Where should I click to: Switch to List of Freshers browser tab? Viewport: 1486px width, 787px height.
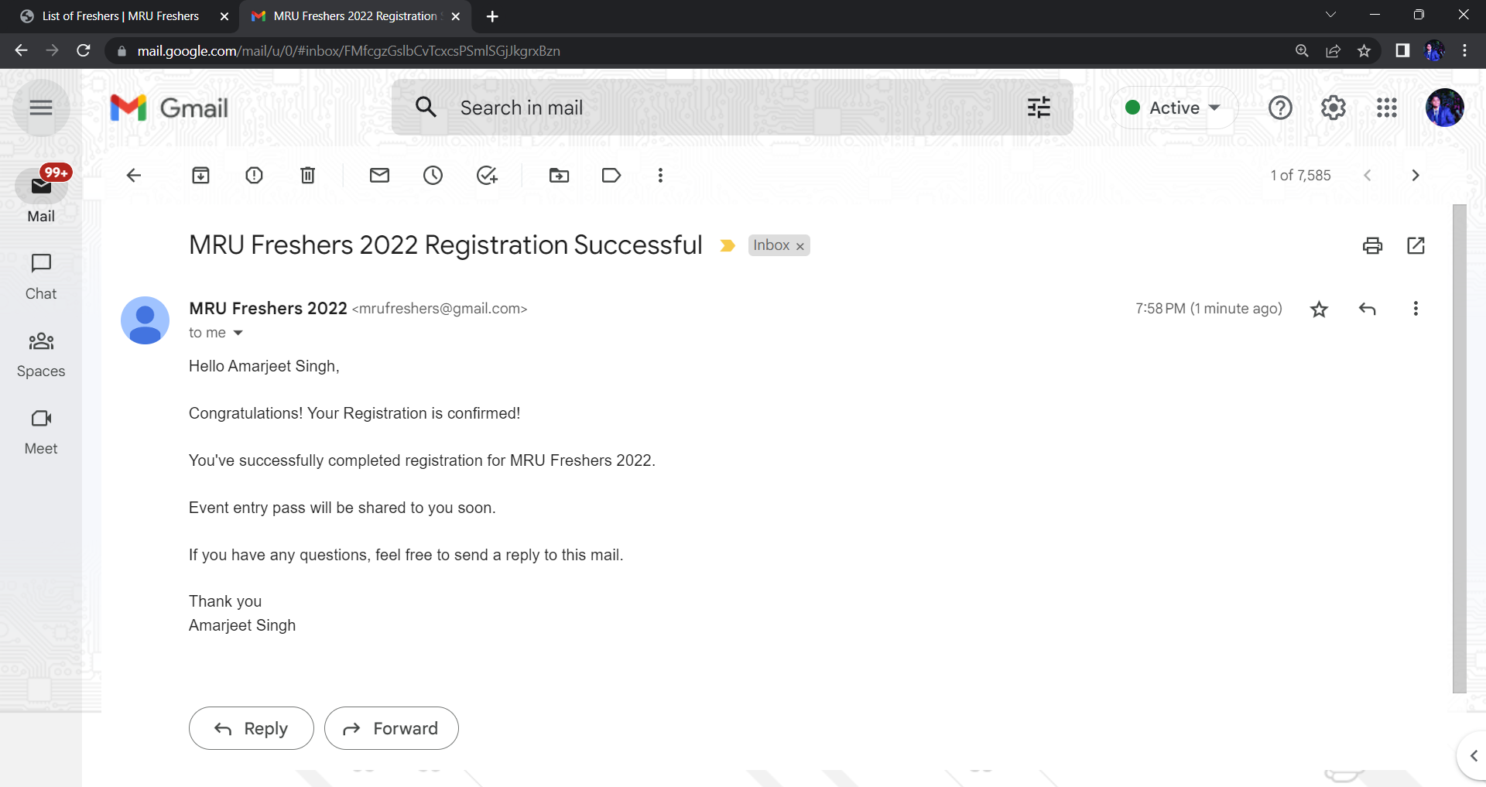pos(120,16)
